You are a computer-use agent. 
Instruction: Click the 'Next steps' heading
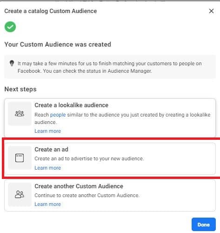tap(20, 89)
